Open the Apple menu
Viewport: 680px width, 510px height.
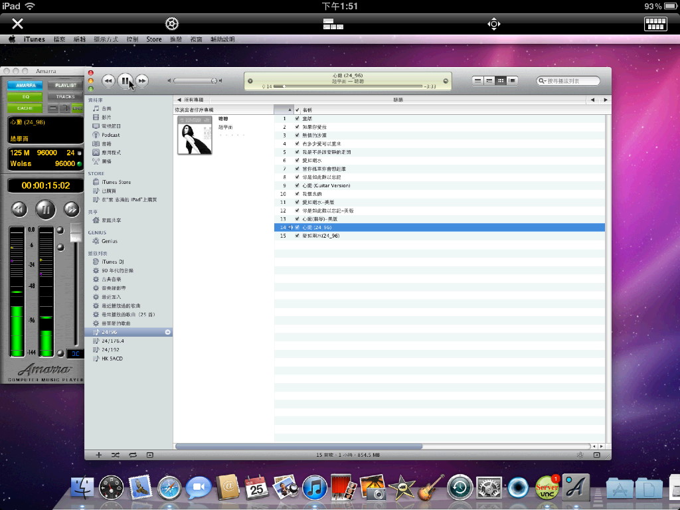click(x=12, y=39)
